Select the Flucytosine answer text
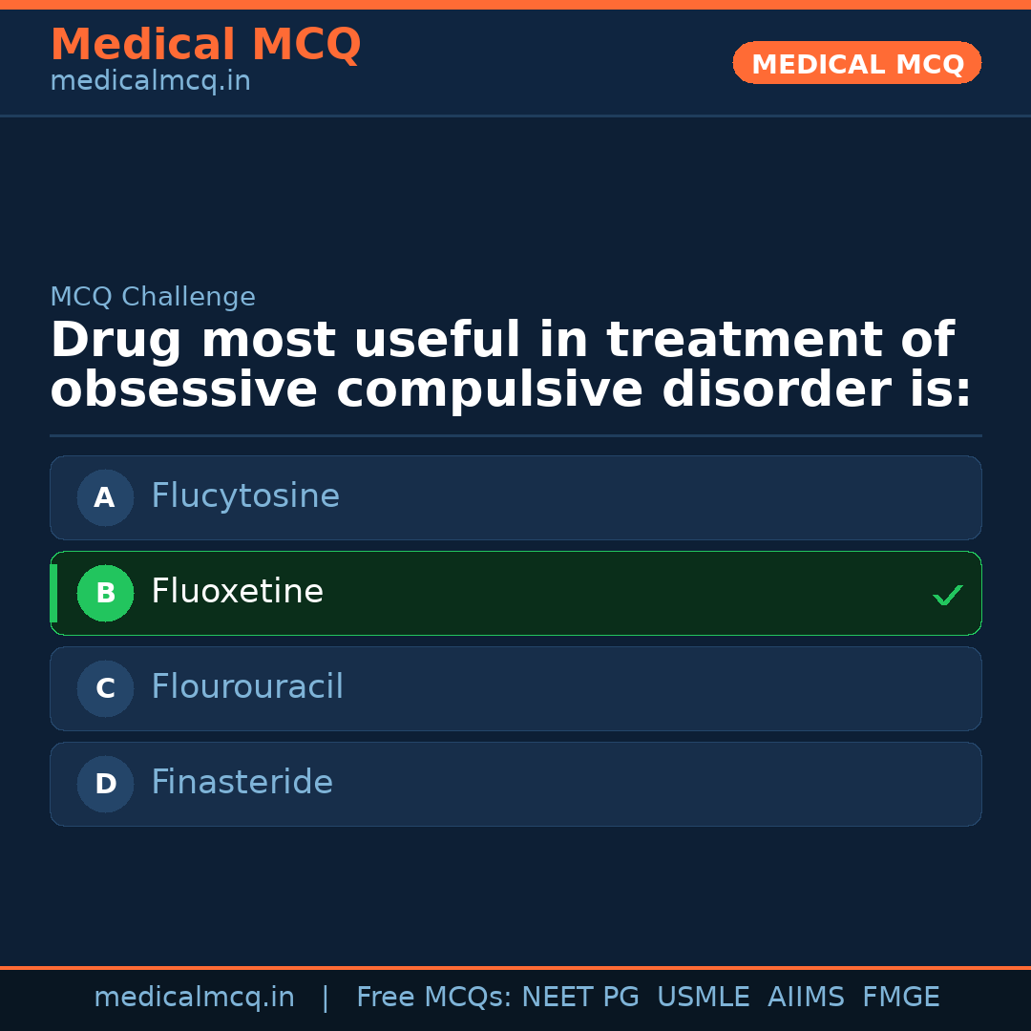This screenshot has width=1031, height=1031. point(245,496)
